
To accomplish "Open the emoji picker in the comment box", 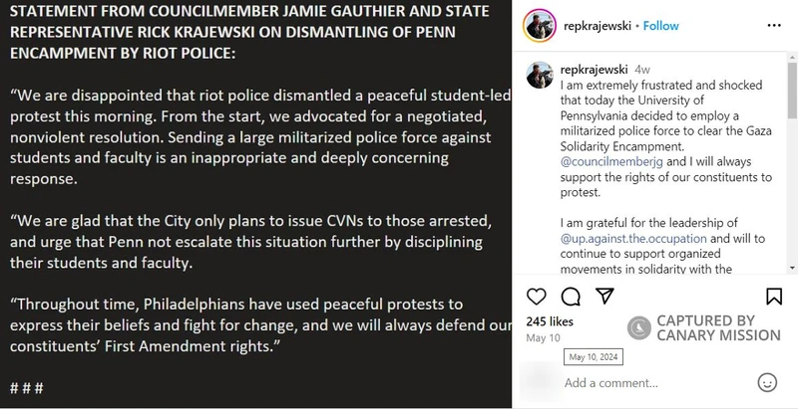I will coord(767,382).
